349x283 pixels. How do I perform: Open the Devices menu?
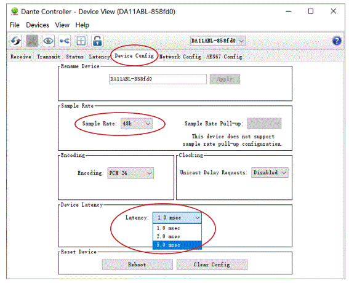pos(38,25)
